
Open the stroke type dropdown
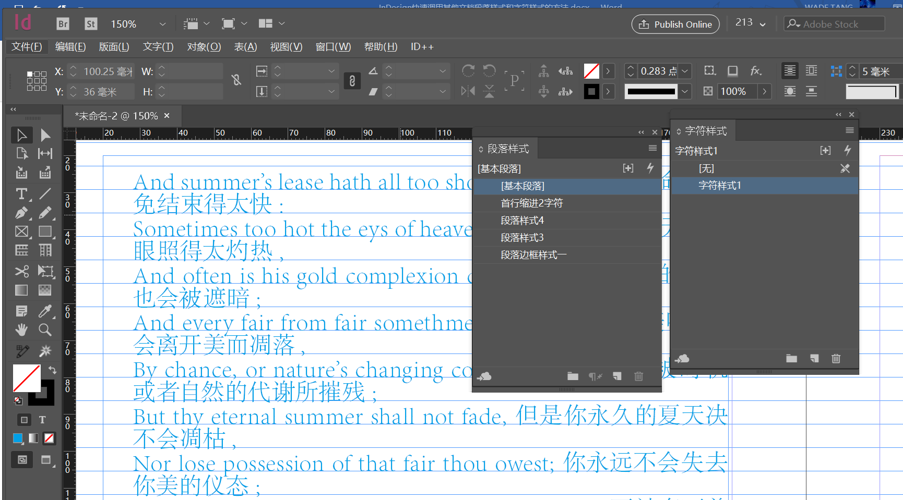(x=685, y=91)
